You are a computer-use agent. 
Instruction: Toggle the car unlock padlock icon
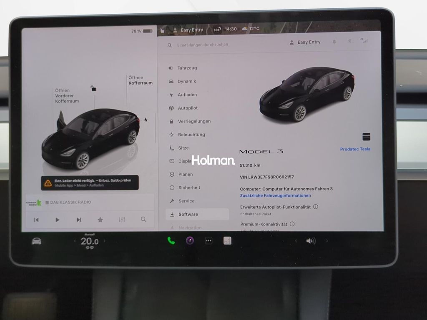tap(93, 88)
